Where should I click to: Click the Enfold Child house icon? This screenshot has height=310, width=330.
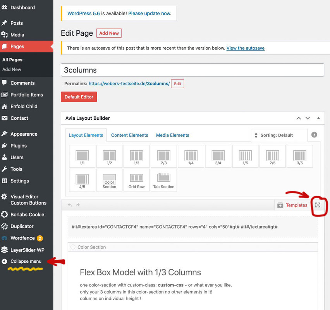coord(4,107)
